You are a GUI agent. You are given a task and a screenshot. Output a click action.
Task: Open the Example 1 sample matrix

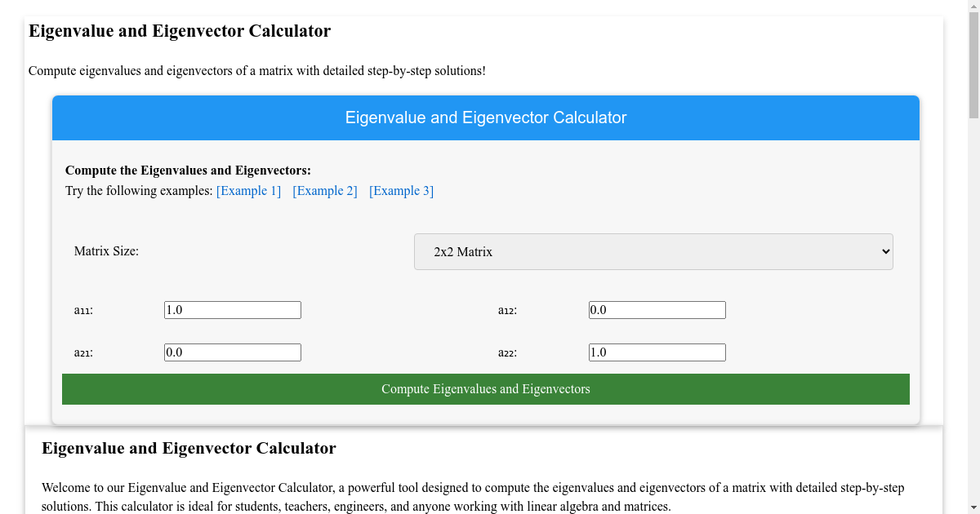pyautogui.click(x=248, y=190)
